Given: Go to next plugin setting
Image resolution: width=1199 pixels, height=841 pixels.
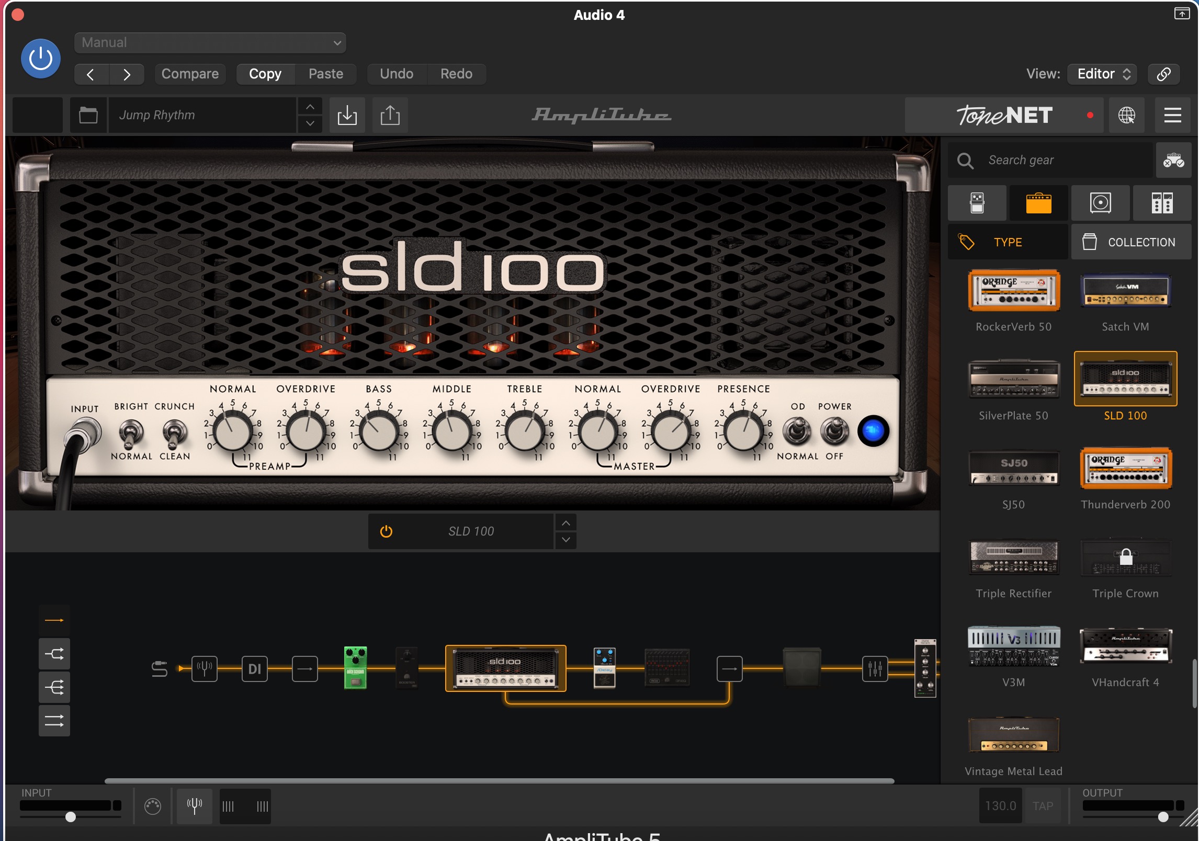Looking at the screenshot, I should (x=127, y=74).
